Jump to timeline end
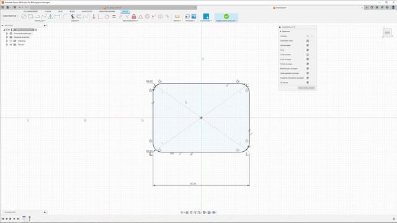Screen dimensions: 397x223 click(x=18, y=219)
